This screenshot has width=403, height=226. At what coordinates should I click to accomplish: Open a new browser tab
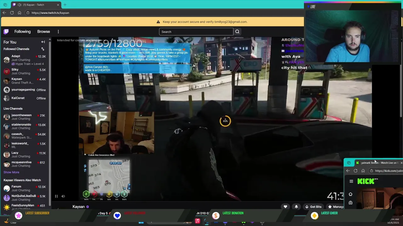[65, 5]
